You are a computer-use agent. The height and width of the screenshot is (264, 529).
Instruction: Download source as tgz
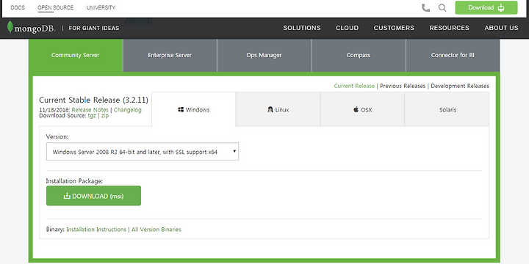(92, 116)
